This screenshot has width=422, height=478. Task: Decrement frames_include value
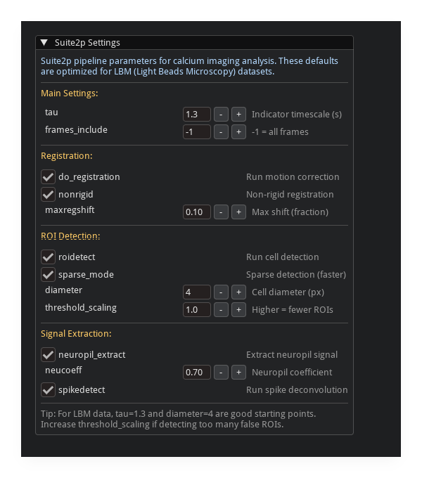221,131
